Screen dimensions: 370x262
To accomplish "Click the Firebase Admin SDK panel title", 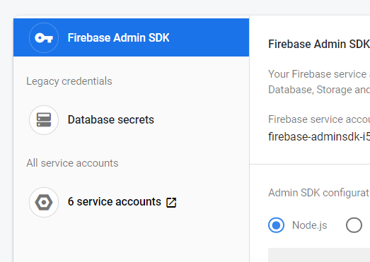I will click(319, 44).
